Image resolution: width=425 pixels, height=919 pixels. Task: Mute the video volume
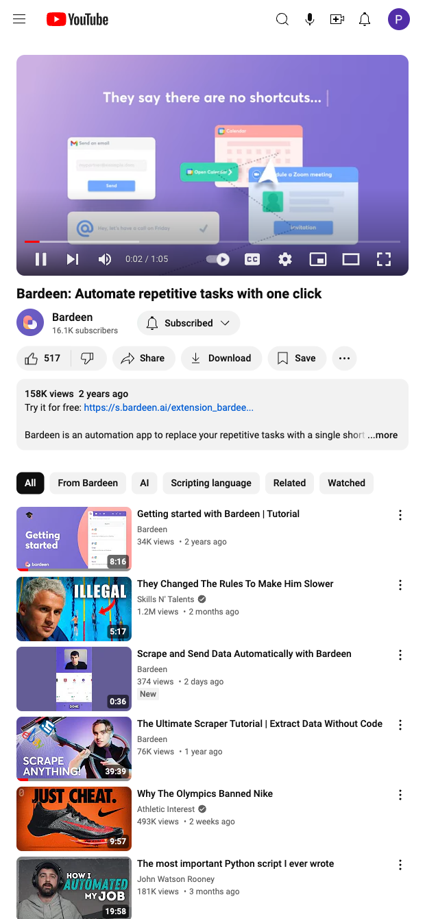click(104, 259)
